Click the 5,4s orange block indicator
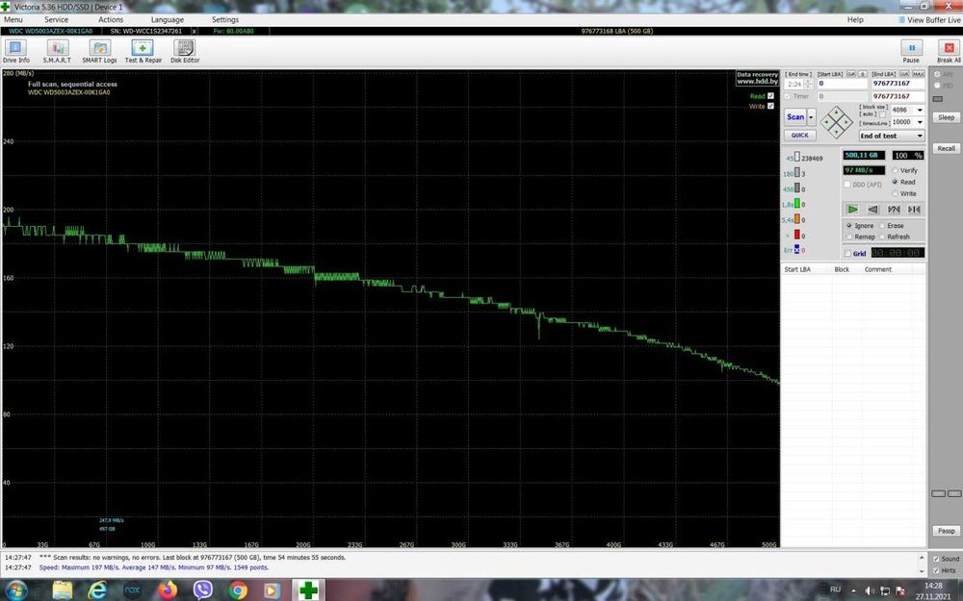963x601 pixels. pyautogui.click(x=797, y=219)
